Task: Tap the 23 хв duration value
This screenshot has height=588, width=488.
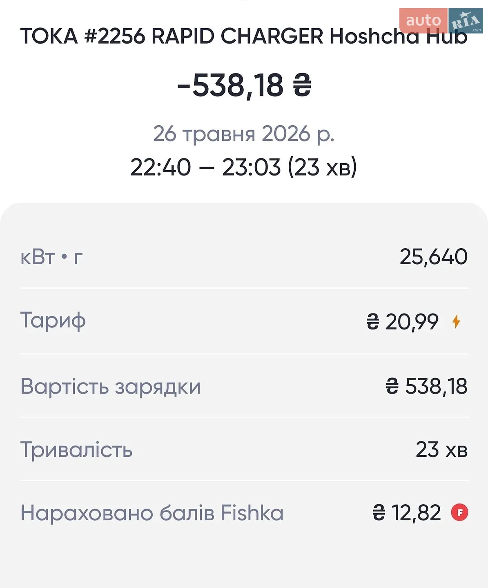Action: click(x=441, y=450)
